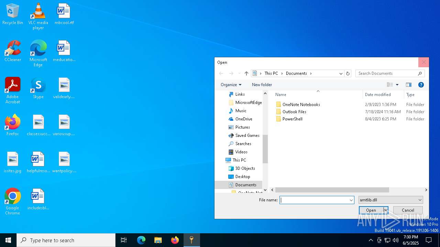Image resolution: width=440 pixels, height=247 pixels.
Task: Select Desktop in navigation tree
Action: (x=243, y=177)
